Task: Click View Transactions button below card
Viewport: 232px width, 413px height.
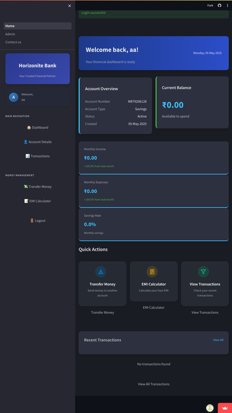Action: click(x=205, y=312)
